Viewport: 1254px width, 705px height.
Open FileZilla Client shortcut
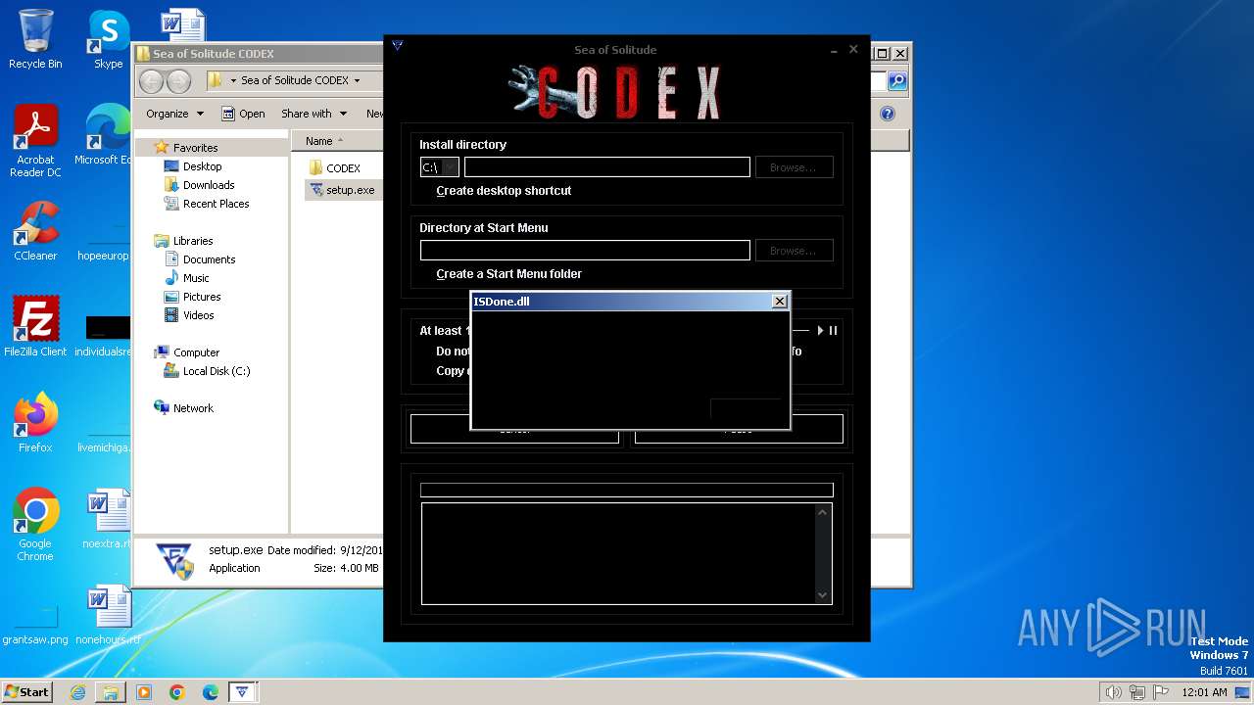coord(35,327)
